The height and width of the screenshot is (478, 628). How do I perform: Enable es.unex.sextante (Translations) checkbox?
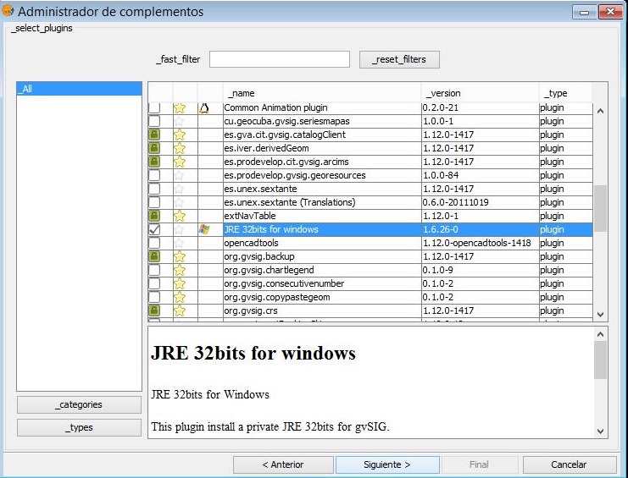pos(154,202)
